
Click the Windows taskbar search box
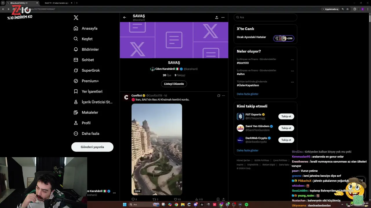tap(144, 205)
